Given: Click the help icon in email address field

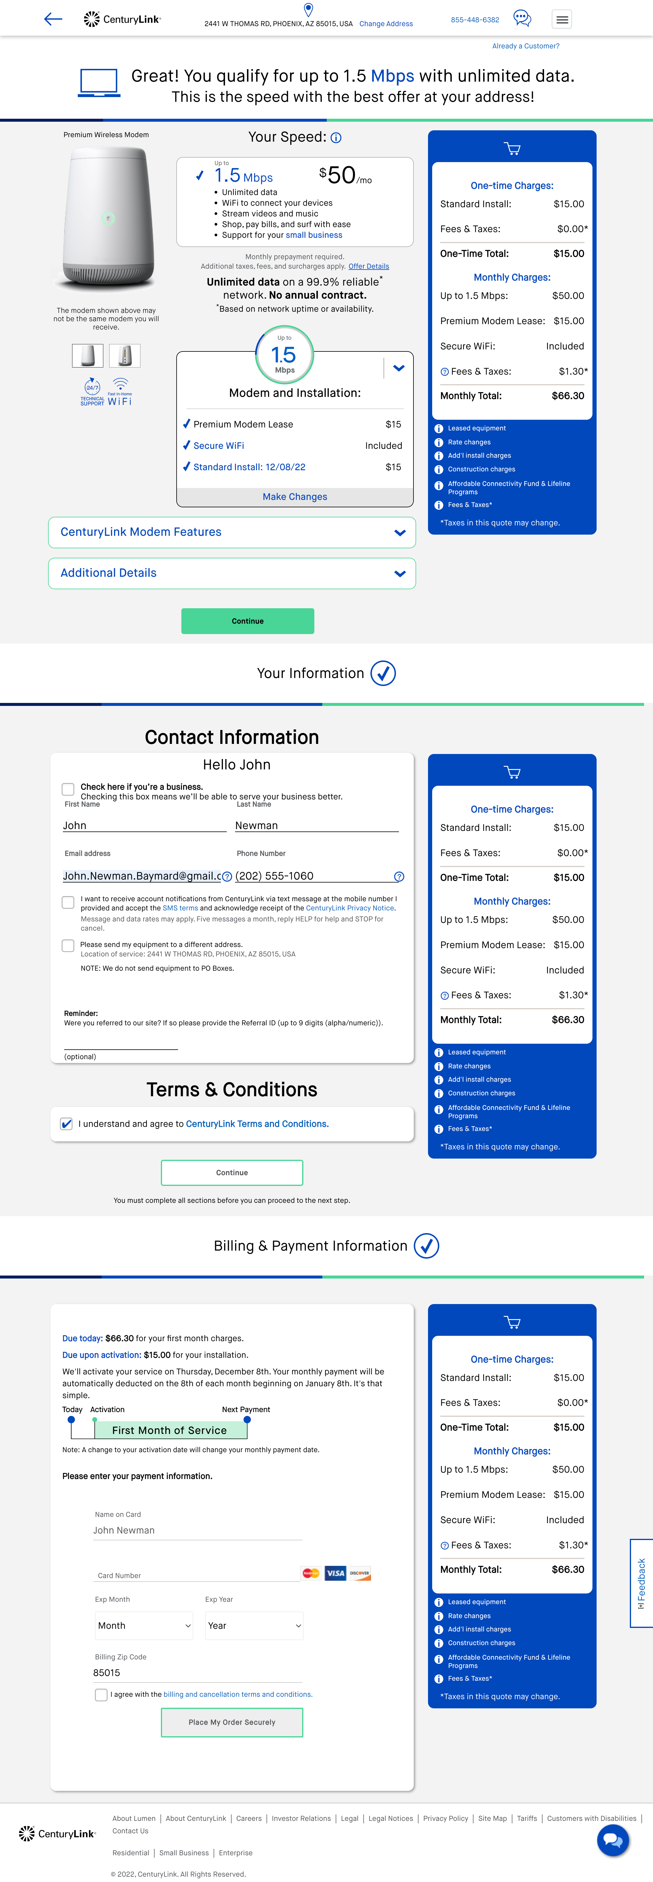Looking at the screenshot, I should pyautogui.click(x=227, y=877).
